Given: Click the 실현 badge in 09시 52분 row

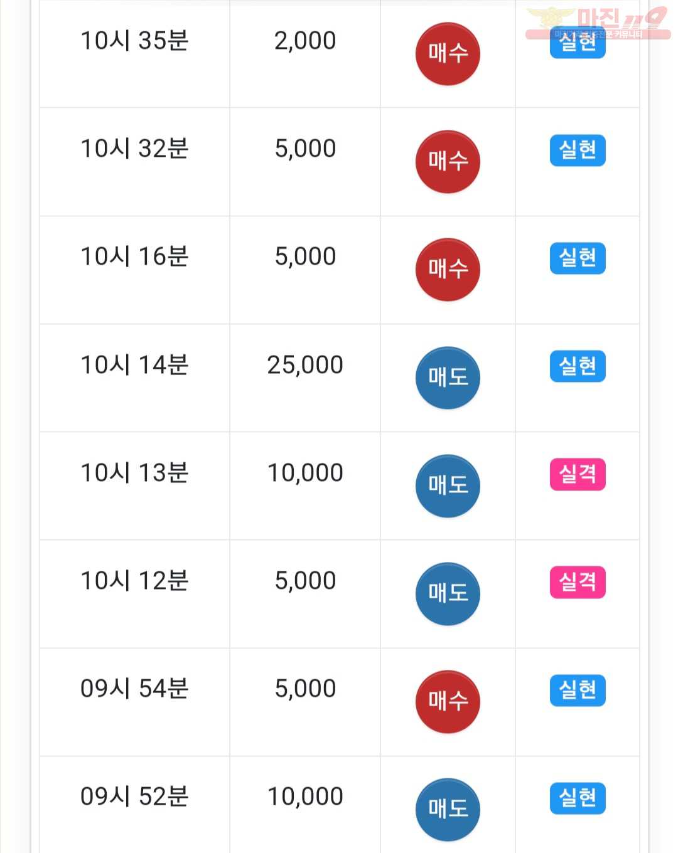Looking at the screenshot, I should click(x=578, y=798).
